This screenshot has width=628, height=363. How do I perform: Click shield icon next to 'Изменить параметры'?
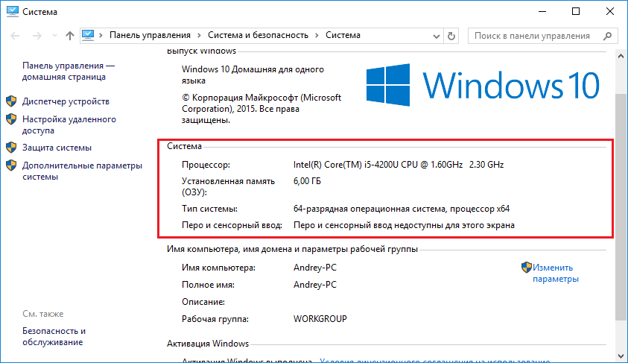[x=526, y=268]
